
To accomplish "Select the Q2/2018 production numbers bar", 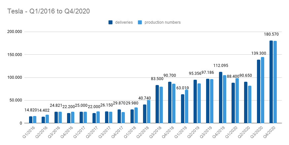I will [149, 111].
